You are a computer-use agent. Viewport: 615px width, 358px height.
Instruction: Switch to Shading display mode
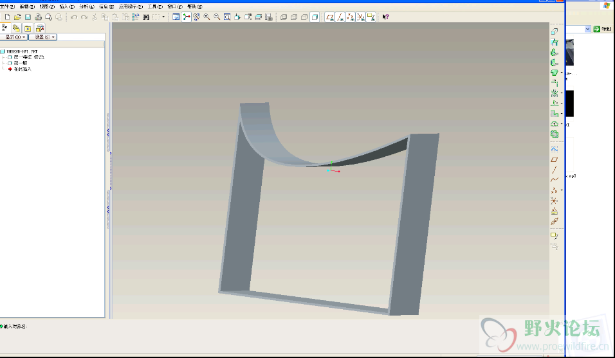tap(315, 17)
